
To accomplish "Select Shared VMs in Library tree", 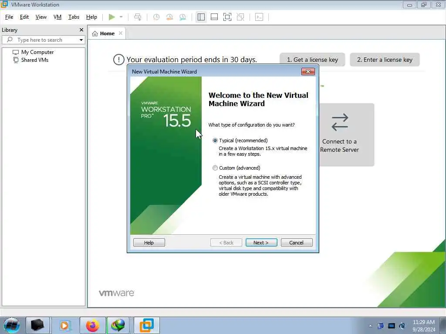I will pos(31,60).
